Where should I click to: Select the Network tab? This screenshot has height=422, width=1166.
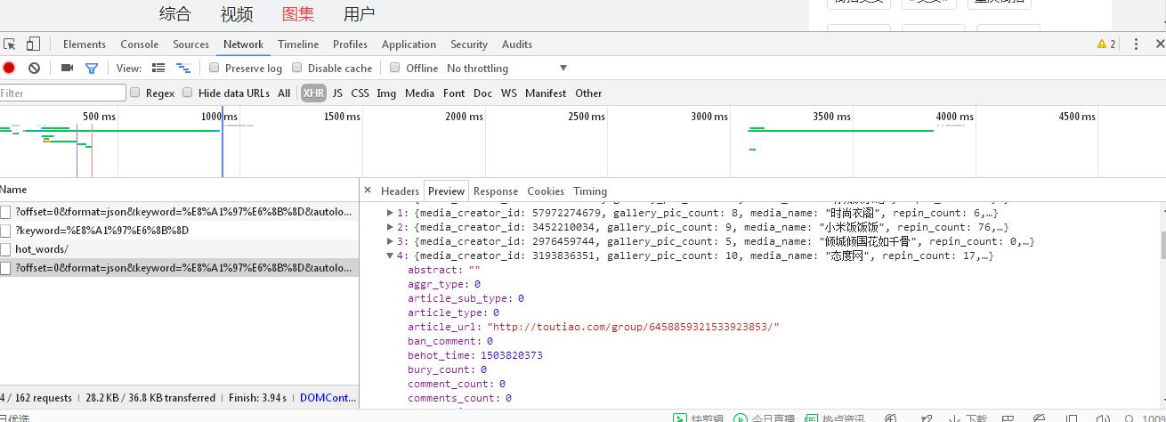pos(243,44)
